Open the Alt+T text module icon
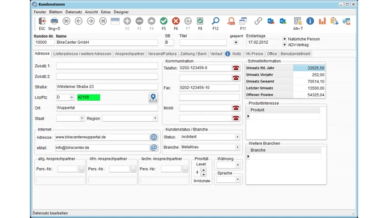The image size is (388, 218). point(298,21)
